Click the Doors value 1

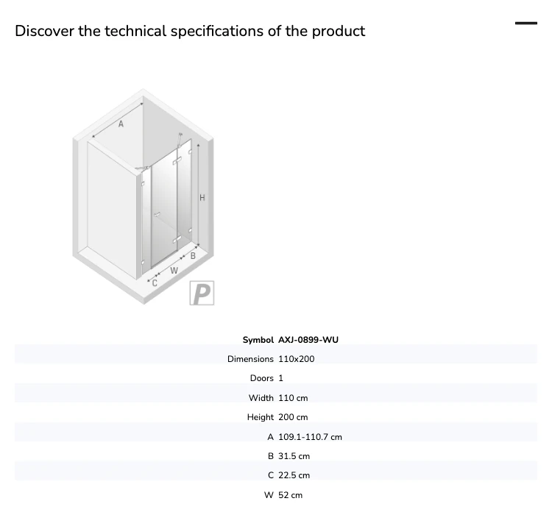280,378
